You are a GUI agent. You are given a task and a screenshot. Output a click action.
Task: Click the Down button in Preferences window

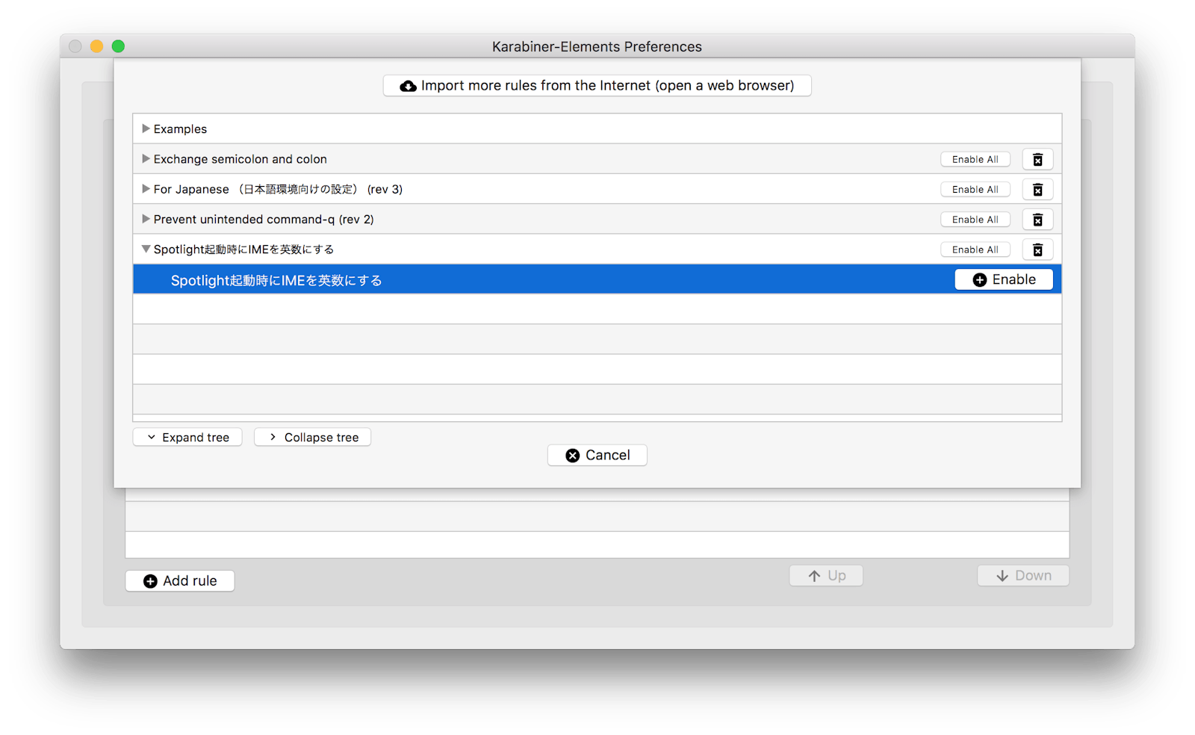[x=1023, y=575]
